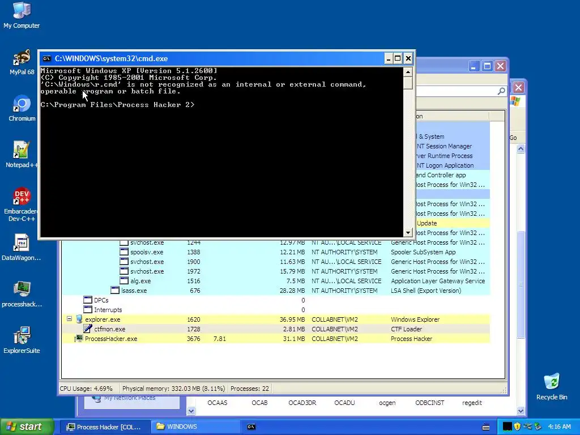580x435 pixels.
Task: Click the lsass.exe process icon
Action: [115, 290]
